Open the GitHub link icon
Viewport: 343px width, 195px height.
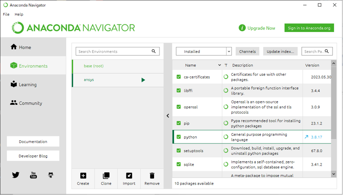51,175
